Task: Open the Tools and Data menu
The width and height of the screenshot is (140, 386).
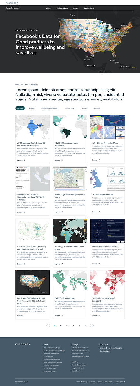Action: (x=62, y=8)
